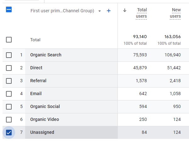Sort by the Total users column header
Screen dimensions: 189x142
(141, 13)
